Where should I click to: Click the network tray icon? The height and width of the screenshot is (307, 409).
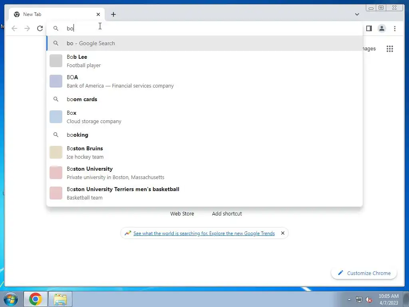coord(359,299)
